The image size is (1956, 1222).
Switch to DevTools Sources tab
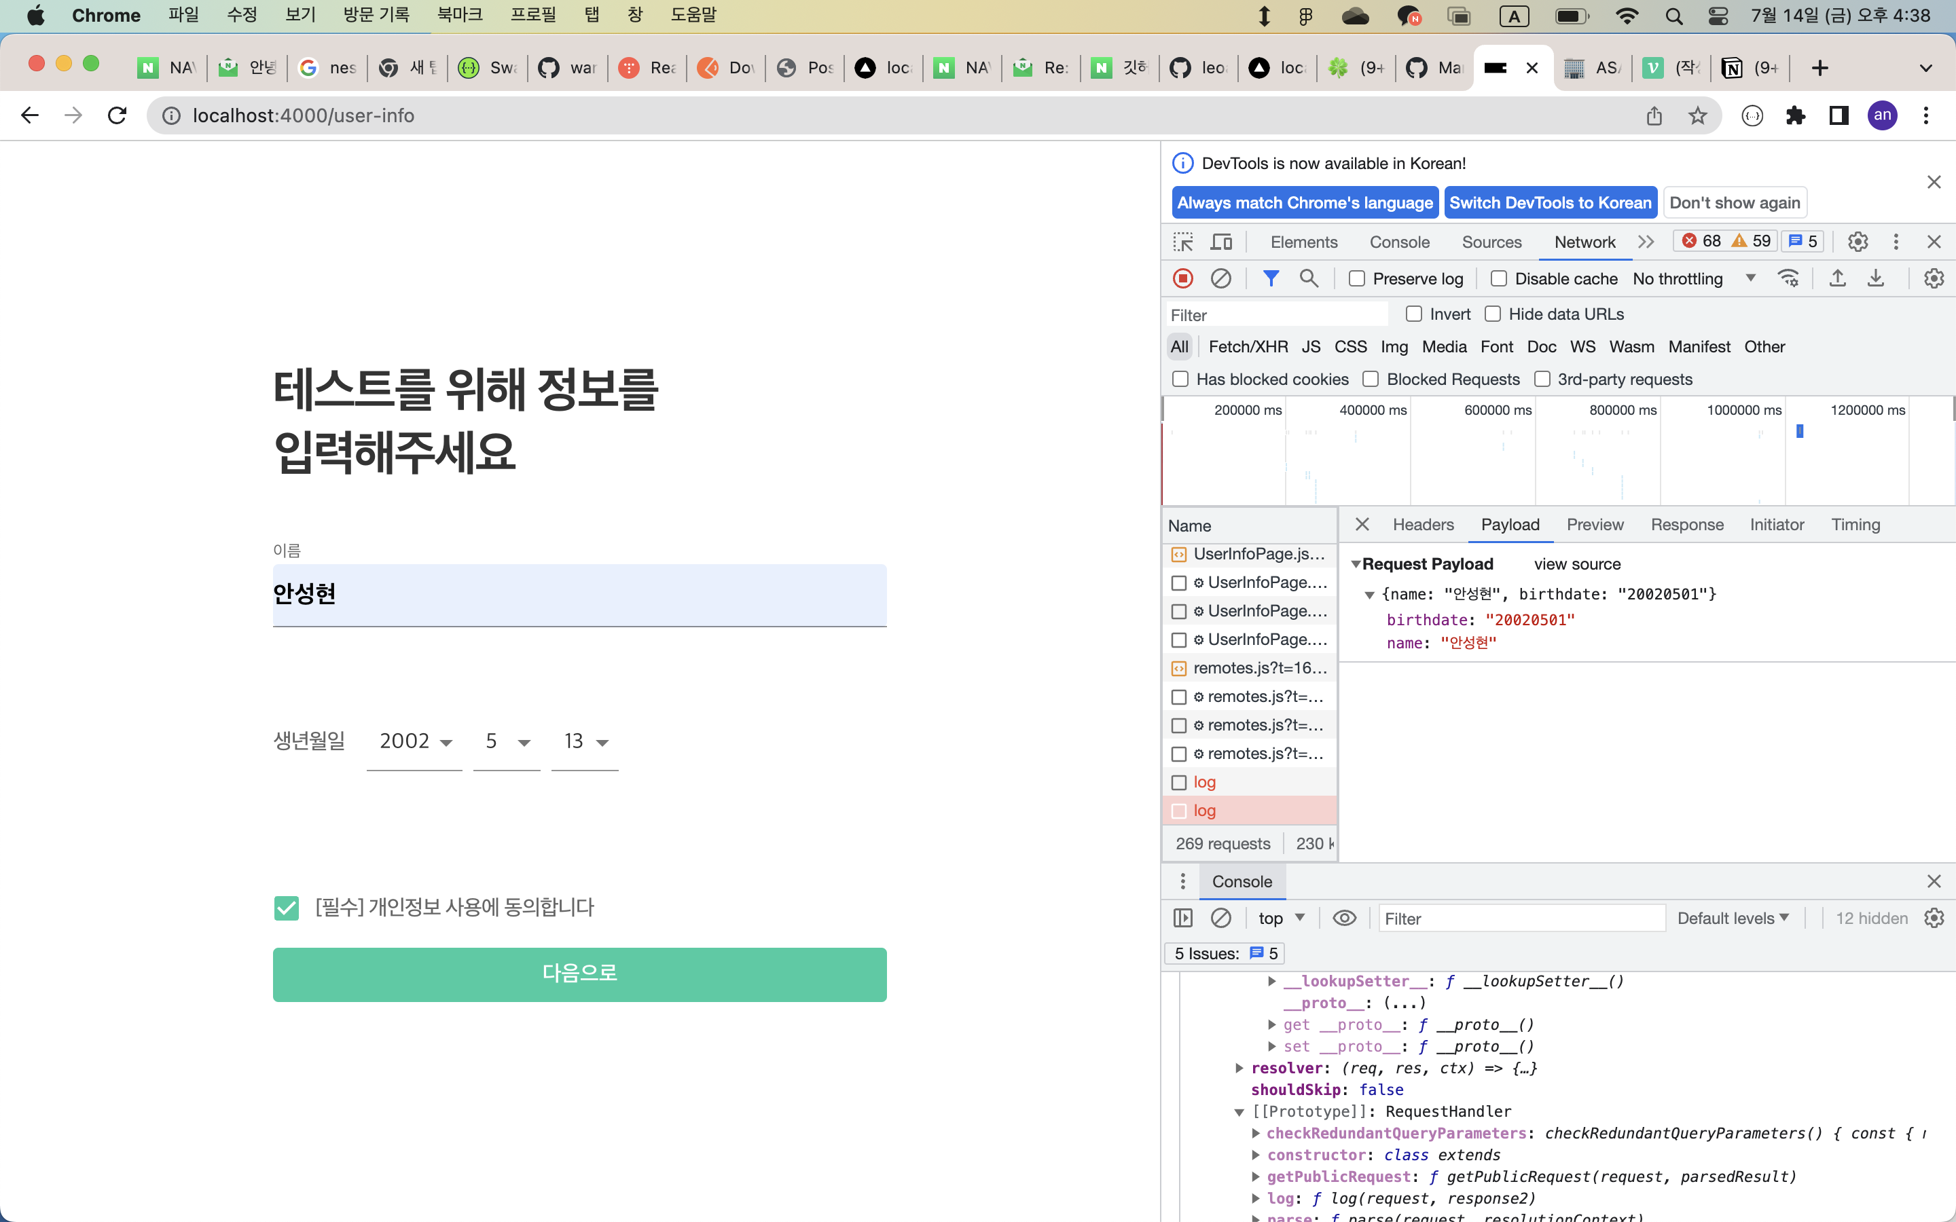point(1491,242)
